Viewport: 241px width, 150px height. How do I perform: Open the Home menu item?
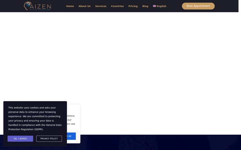[x=70, y=6]
